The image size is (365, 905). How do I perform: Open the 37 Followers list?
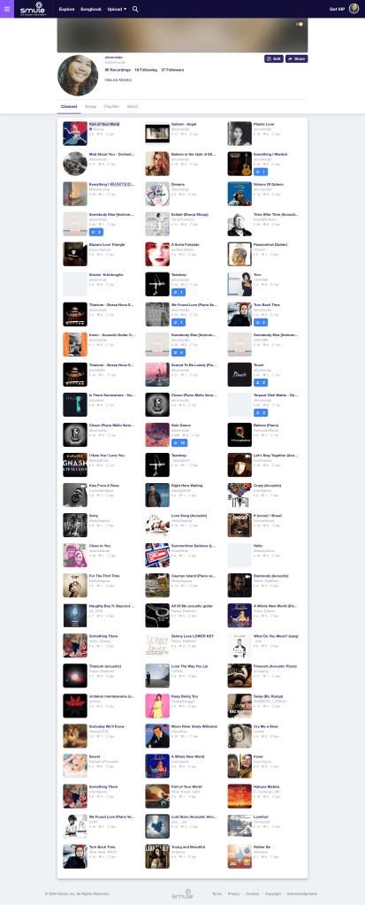pos(172,69)
